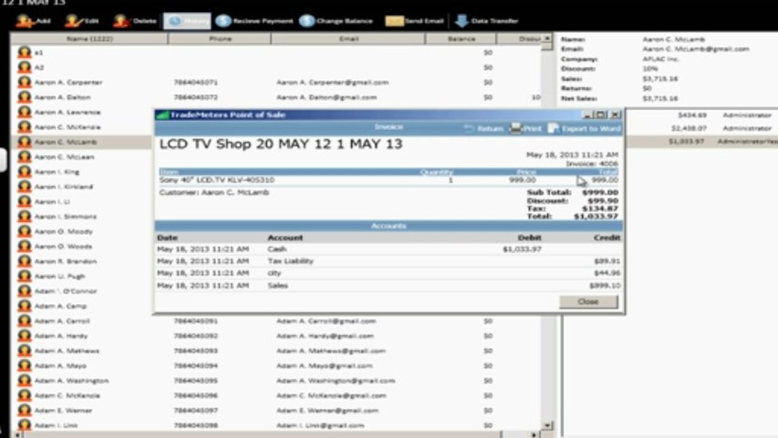This screenshot has width=778, height=438.
Task: Click the Sony 40" LCD TV invoice line item
Action: (389, 180)
